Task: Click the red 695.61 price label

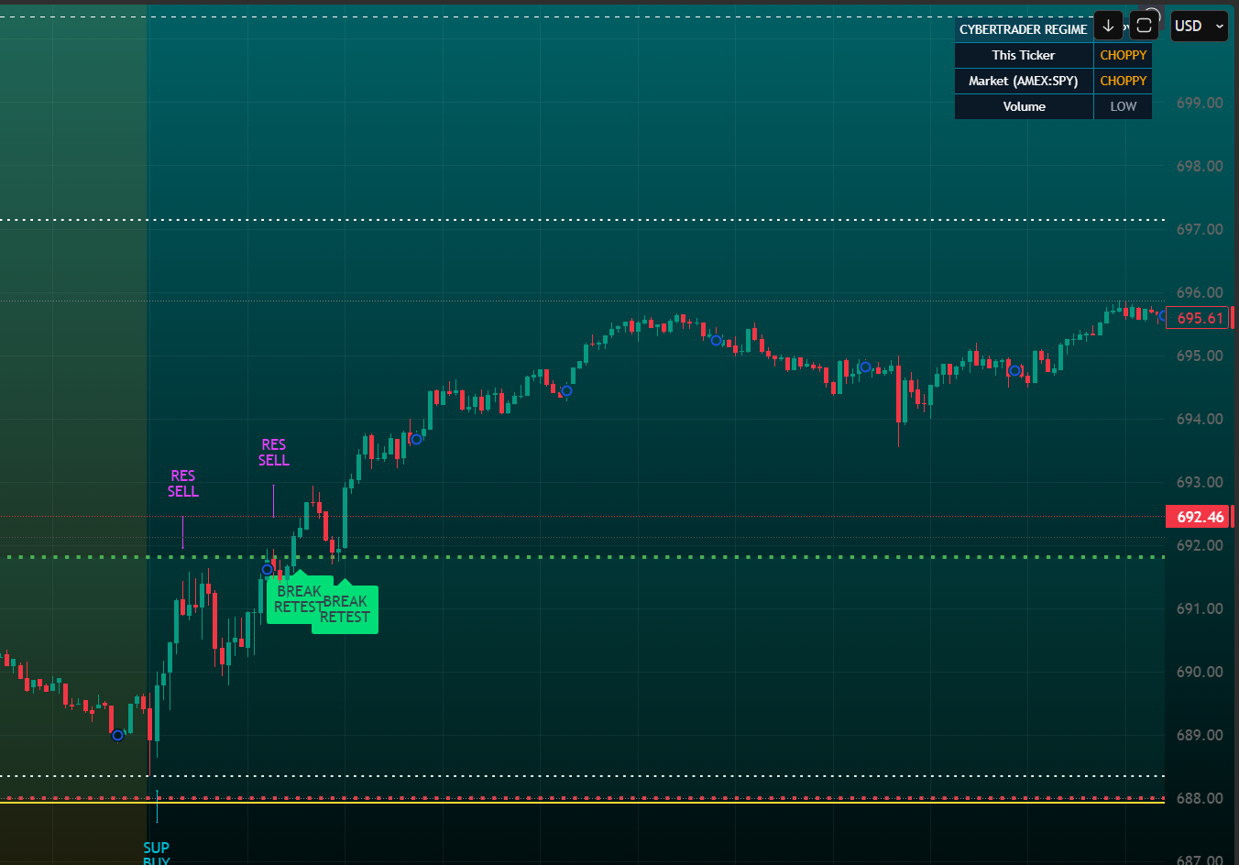Action: tap(1199, 317)
